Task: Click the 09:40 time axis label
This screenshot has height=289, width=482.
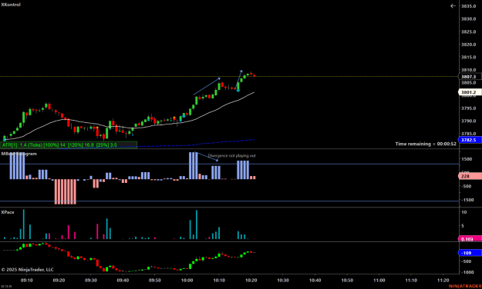Action: [123, 280]
